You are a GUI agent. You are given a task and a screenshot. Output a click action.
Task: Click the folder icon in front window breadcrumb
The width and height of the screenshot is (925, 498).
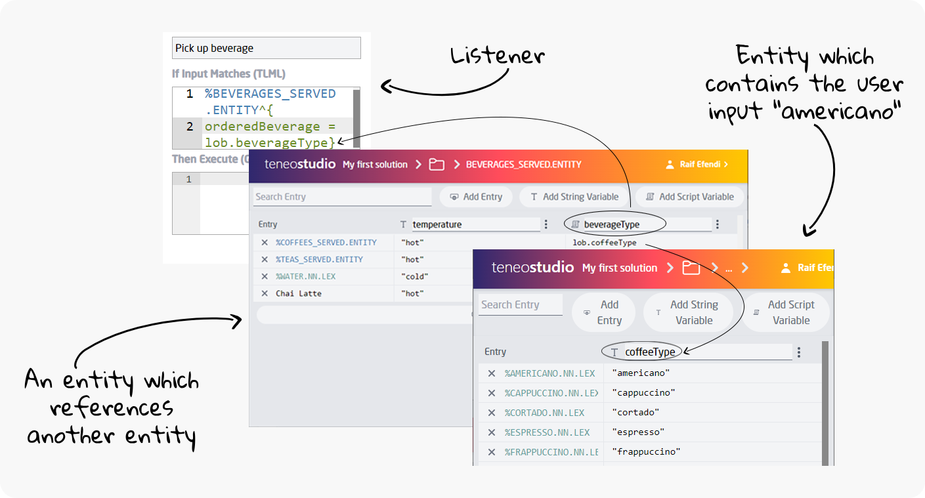pyautogui.click(x=691, y=268)
